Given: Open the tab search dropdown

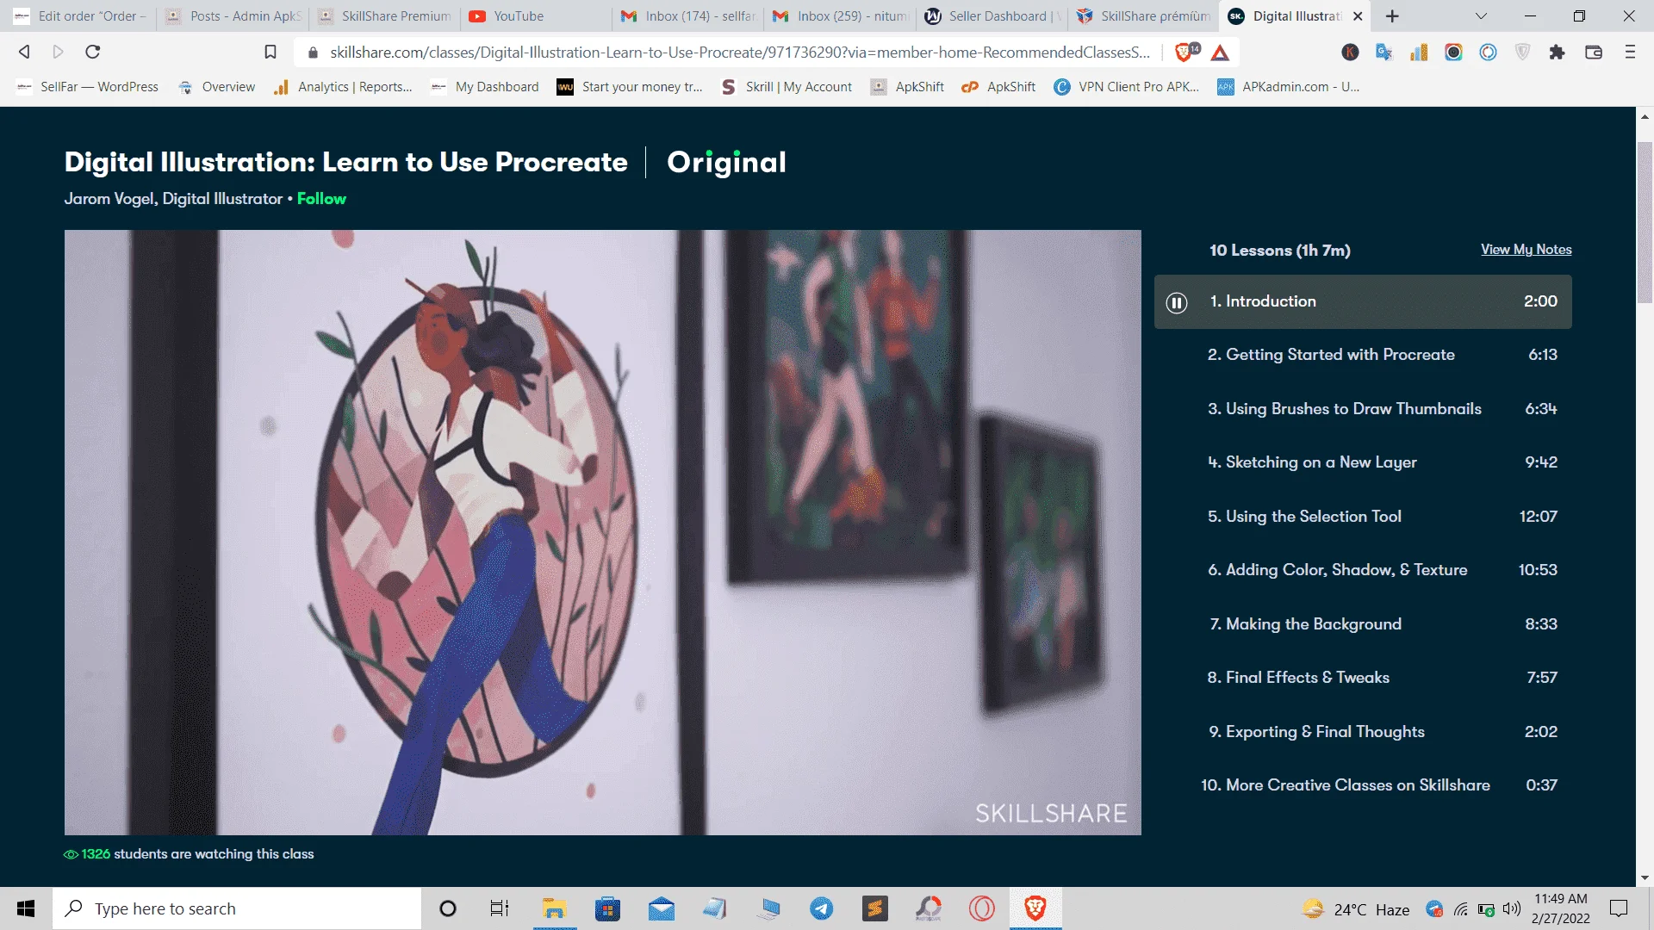Looking at the screenshot, I should [x=1481, y=15].
